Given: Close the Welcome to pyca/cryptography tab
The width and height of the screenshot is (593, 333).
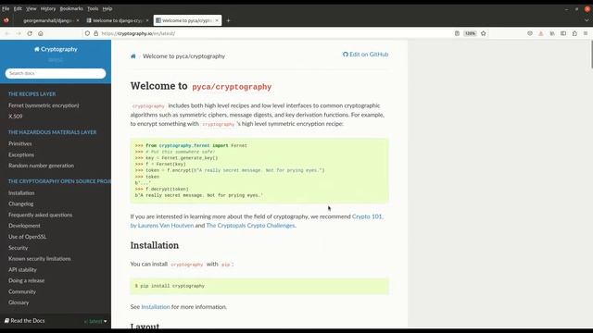Looking at the screenshot, I should pyautogui.click(x=217, y=20).
